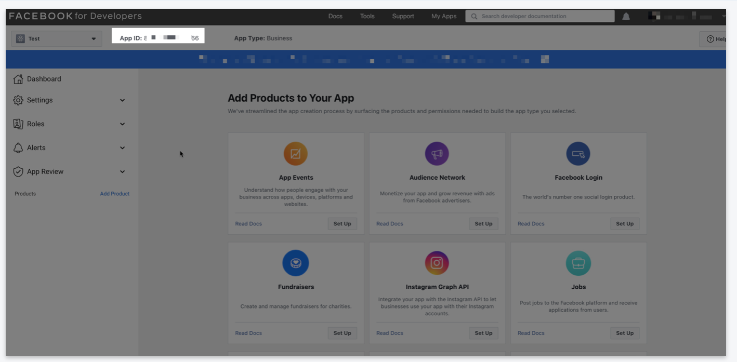The height and width of the screenshot is (362, 737).
Task: Click the Settings gear icon in sidebar
Action: [18, 100]
